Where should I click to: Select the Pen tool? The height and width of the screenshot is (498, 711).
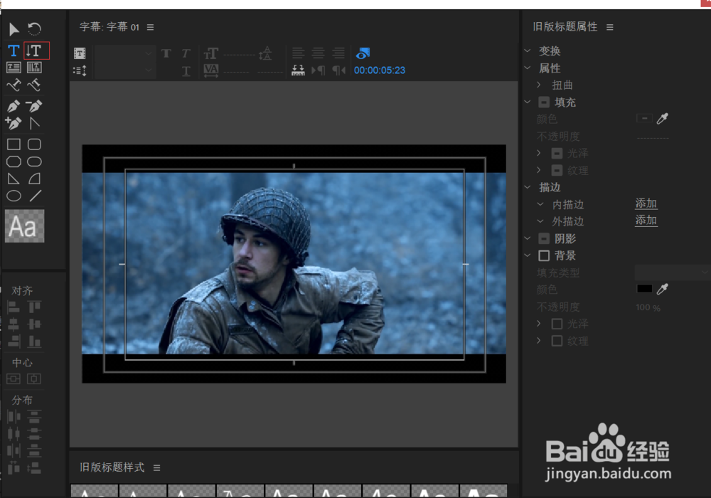point(14,106)
